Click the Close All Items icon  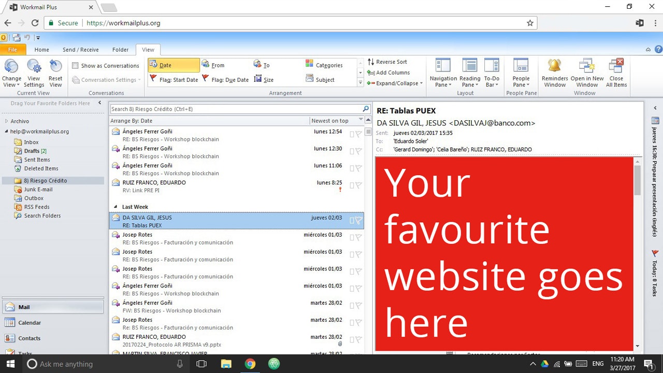coord(616,71)
